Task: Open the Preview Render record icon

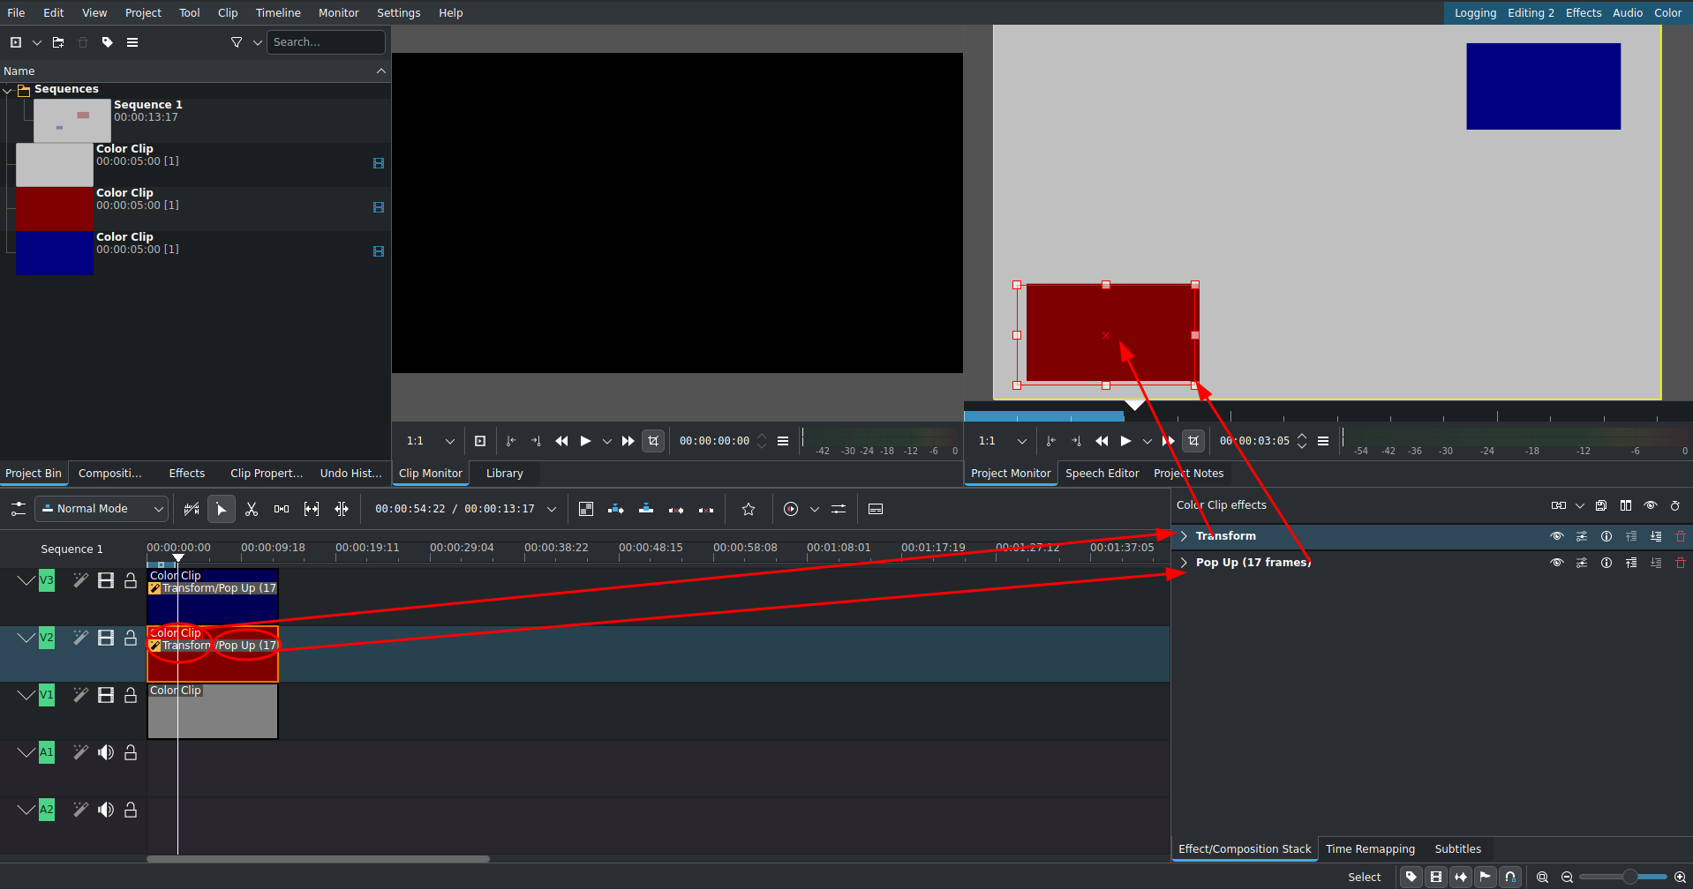Action: point(791,509)
